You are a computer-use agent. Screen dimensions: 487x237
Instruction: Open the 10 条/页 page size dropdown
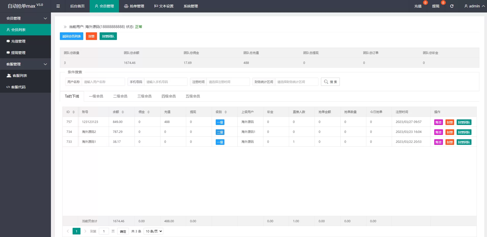click(x=153, y=231)
